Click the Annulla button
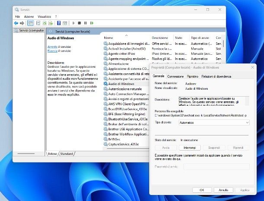 tap(223, 190)
